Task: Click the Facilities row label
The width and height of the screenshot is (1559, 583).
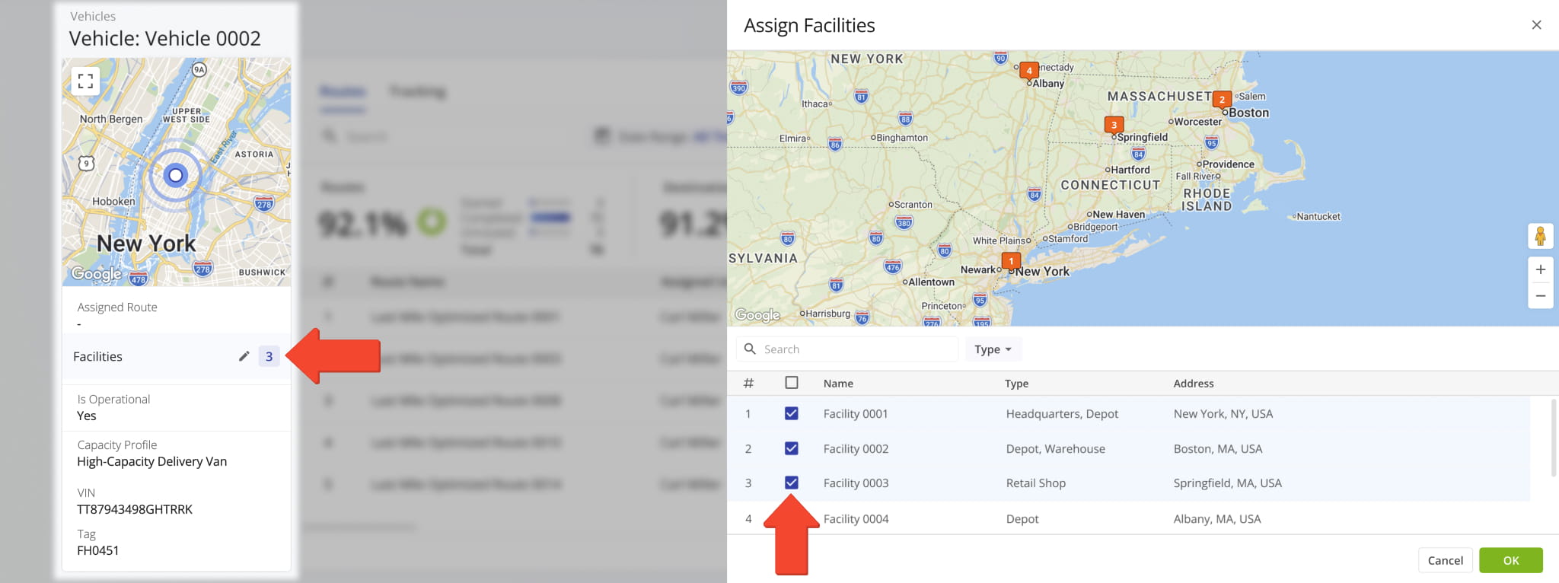Action: (97, 356)
